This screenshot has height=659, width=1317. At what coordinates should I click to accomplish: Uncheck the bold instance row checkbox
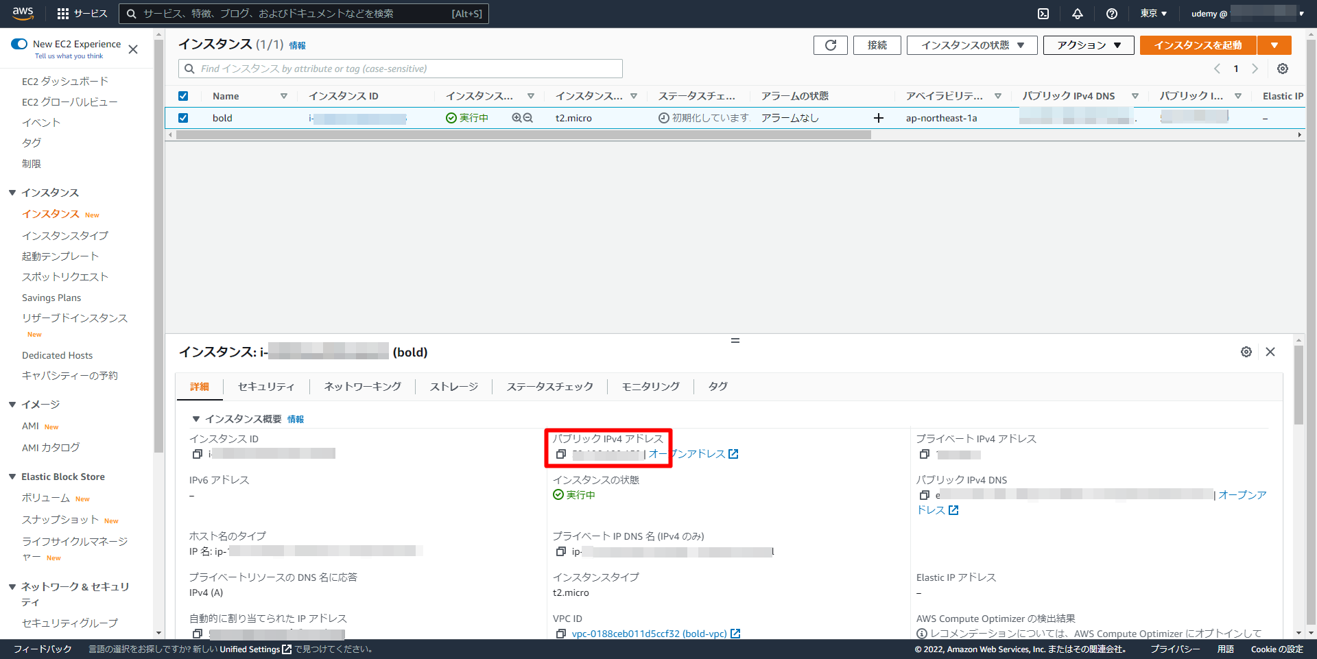click(x=183, y=118)
